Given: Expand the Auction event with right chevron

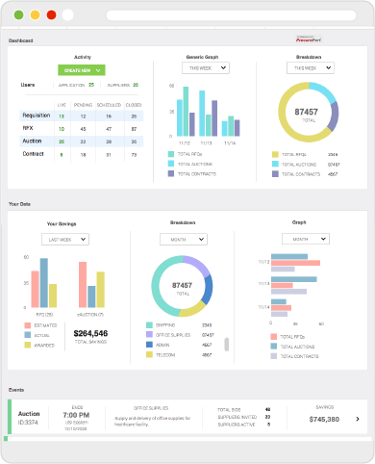Looking at the screenshot, I should 358,419.
